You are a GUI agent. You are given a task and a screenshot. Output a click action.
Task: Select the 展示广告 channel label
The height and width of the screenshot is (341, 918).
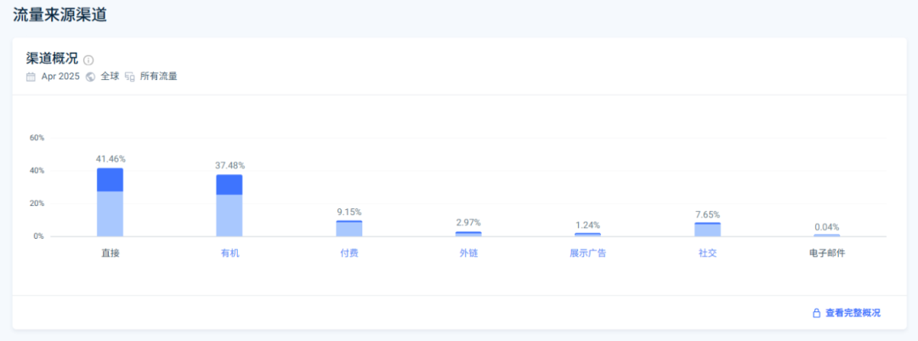pos(588,253)
